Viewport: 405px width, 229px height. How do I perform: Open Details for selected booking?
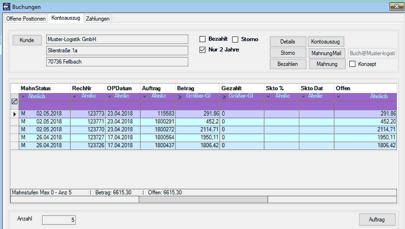tap(288, 42)
